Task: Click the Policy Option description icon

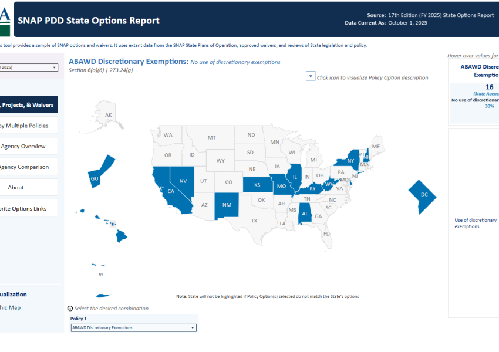Action: click(311, 77)
